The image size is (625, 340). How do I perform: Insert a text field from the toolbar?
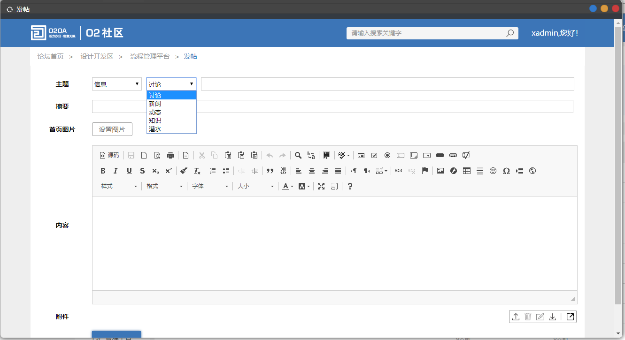[x=401, y=155]
